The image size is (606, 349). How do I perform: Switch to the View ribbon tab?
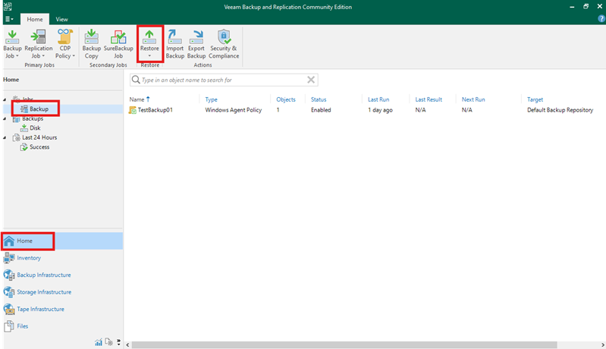[x=61, y=18]
